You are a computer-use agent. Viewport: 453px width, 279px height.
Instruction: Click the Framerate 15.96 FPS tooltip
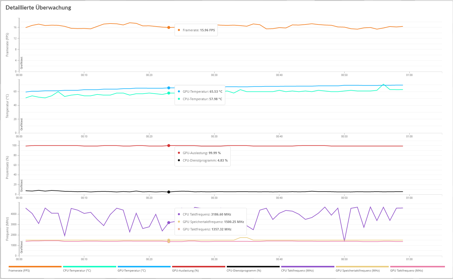(x=196, y=30)
